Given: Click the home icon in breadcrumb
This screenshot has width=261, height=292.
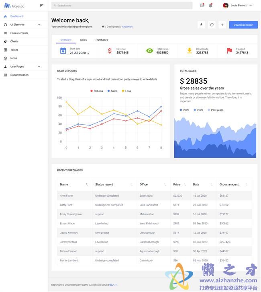Looking at the screenshot, I should coord(103,27).
